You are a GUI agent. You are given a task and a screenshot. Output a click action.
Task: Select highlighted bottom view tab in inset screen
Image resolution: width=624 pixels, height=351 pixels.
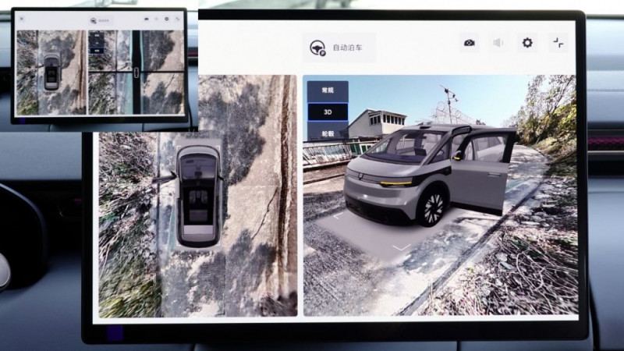coord(97,51)
